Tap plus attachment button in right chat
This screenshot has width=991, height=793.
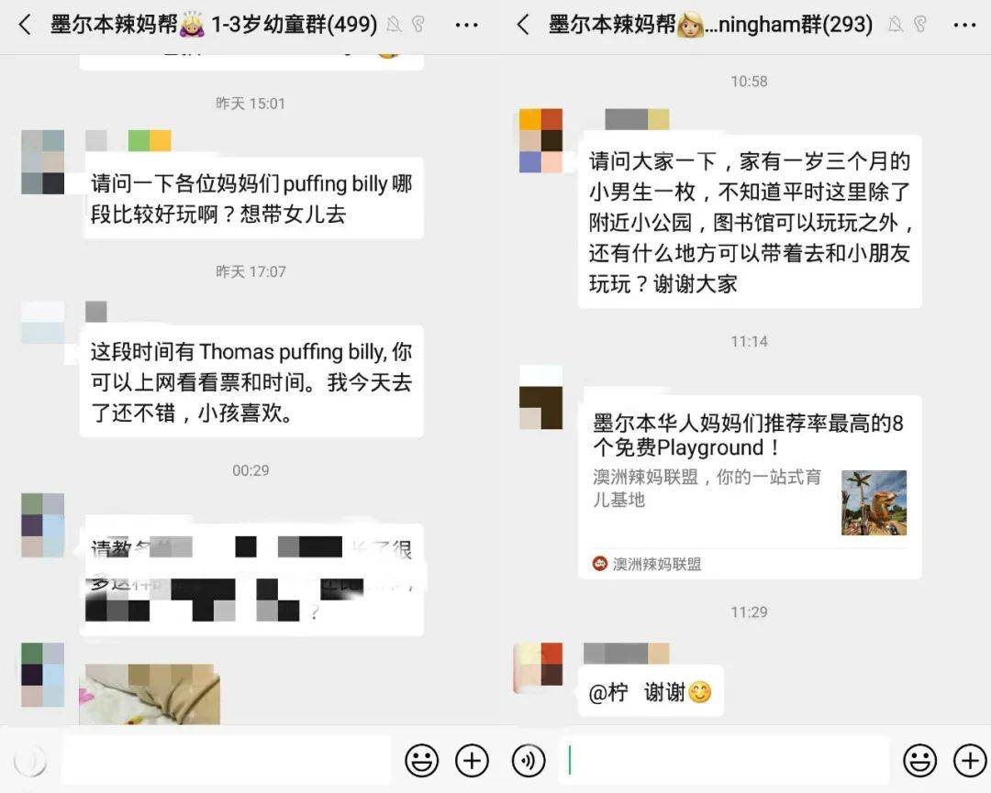point(970,760)
